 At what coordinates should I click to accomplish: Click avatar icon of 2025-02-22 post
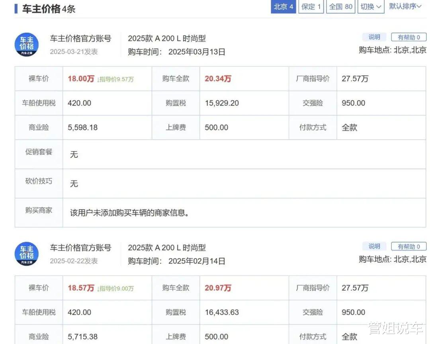coord(27,254)
